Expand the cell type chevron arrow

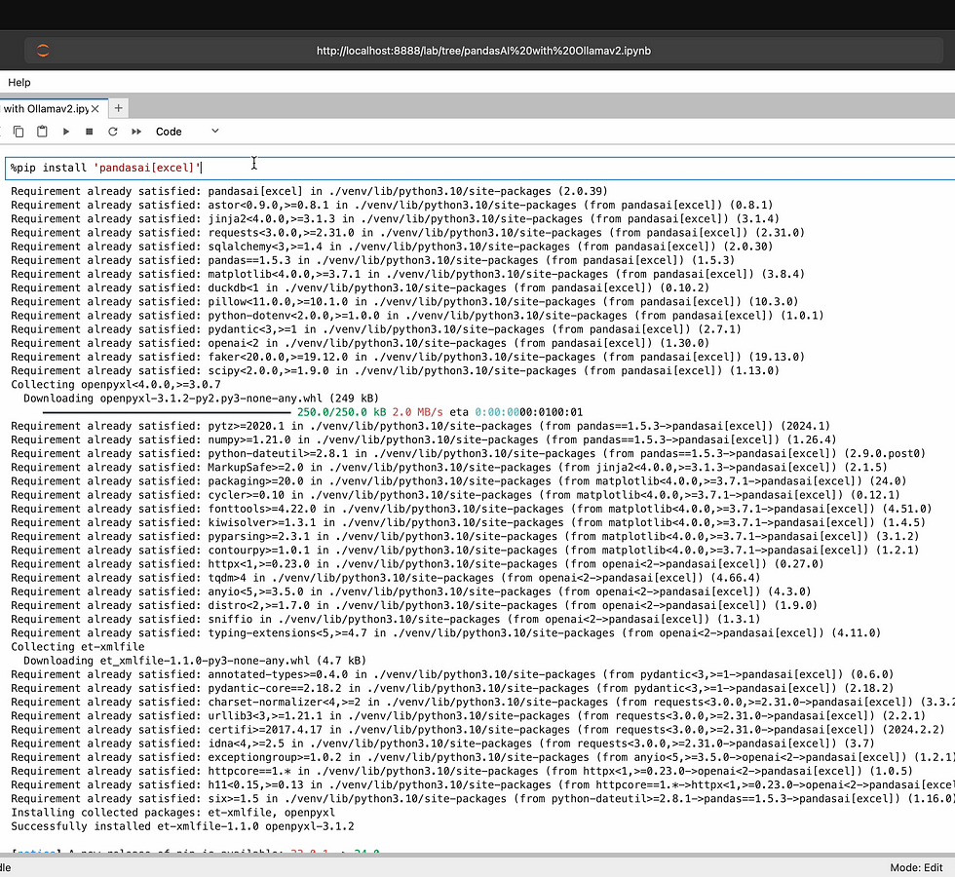coord(215,132)
